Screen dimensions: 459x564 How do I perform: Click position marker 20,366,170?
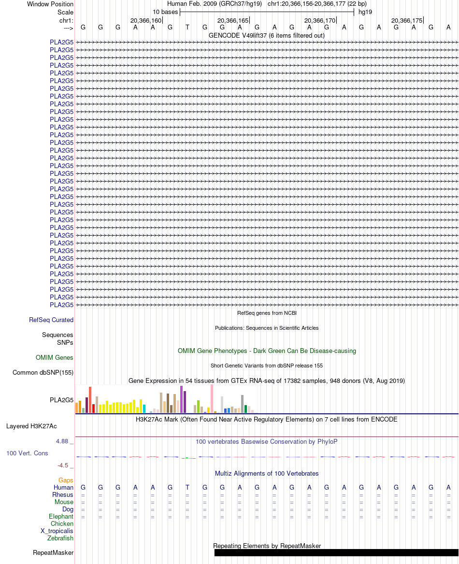(x=320, y=20)
